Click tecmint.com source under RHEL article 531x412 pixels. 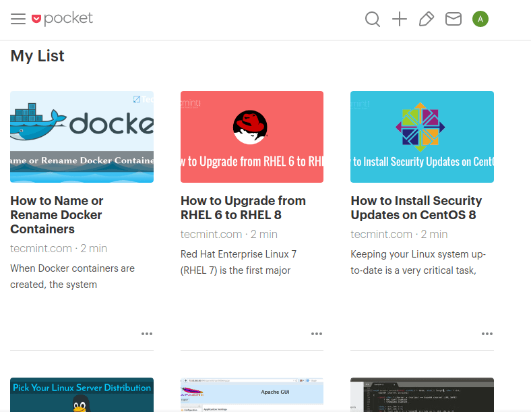pos(211,234)
